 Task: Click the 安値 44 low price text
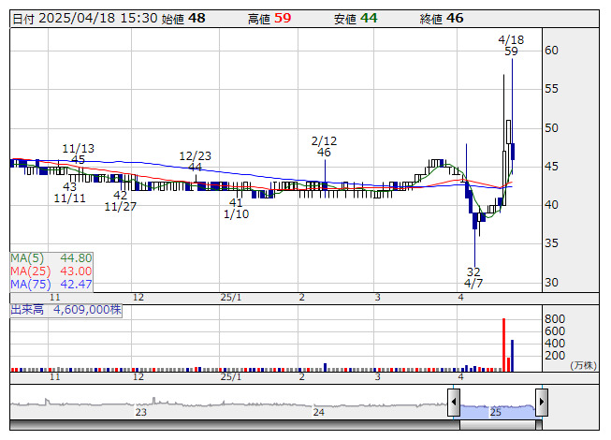click(x=356, y=19)
